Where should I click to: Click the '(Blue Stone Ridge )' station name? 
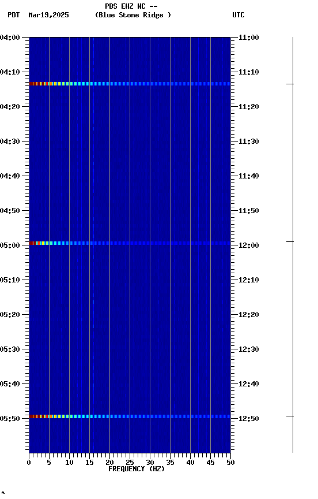(133, 15)
